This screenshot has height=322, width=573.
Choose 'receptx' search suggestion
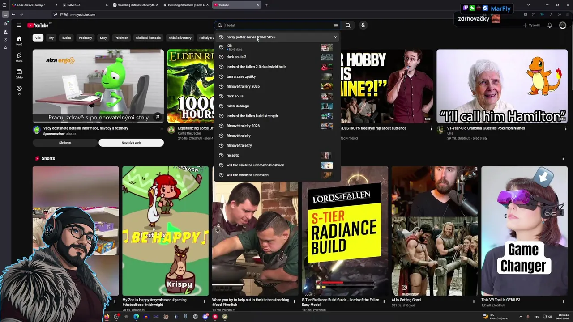(278, 155)
